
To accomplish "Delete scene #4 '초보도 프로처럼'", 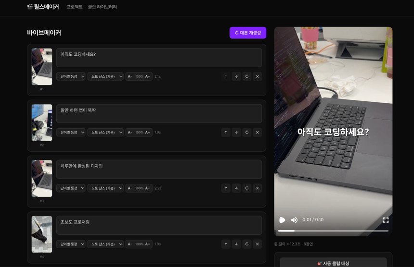I will [x=258, y=244].
